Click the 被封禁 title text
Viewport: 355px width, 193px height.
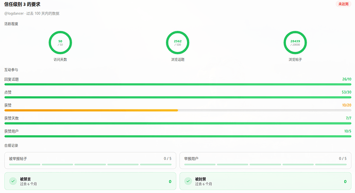click(x=200, y=179)
